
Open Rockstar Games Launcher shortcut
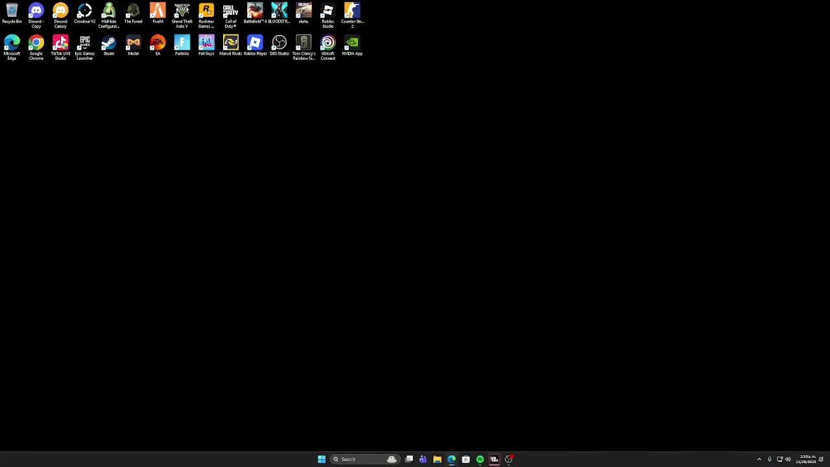pos(206,16)
